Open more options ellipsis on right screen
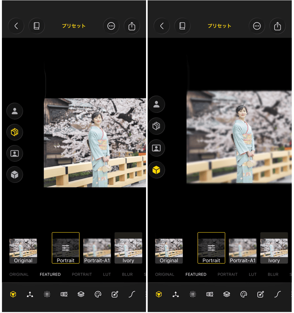The image size is (294, 313). click(257, 26)
